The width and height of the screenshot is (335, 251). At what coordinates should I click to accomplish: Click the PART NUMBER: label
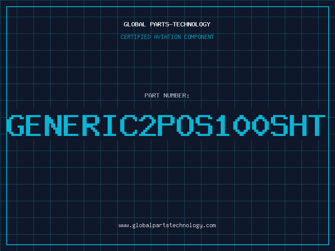(x=167, y=95)
